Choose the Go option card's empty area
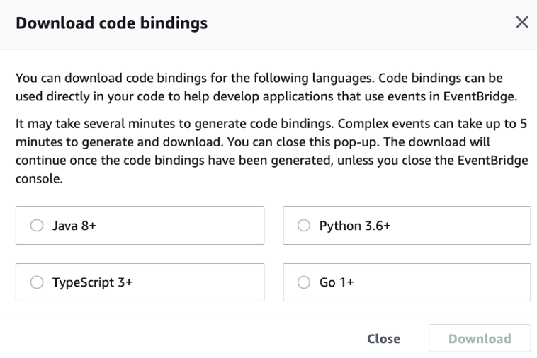Viewport: 537px width, 358px height. [x=439, y=282]
